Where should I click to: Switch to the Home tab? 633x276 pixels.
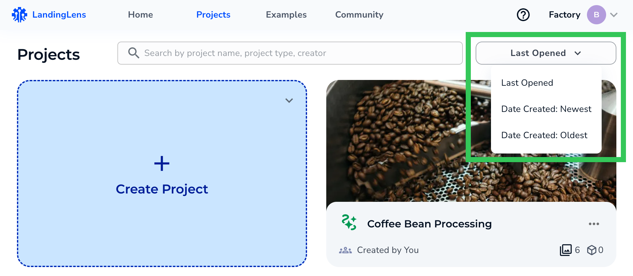[x=140, y=14]
